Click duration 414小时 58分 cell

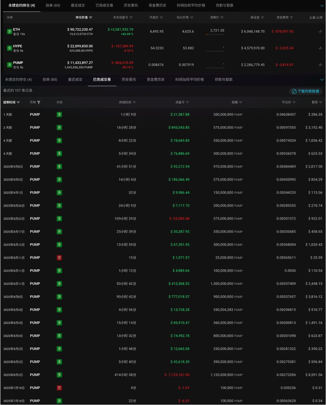pos(125,375)
